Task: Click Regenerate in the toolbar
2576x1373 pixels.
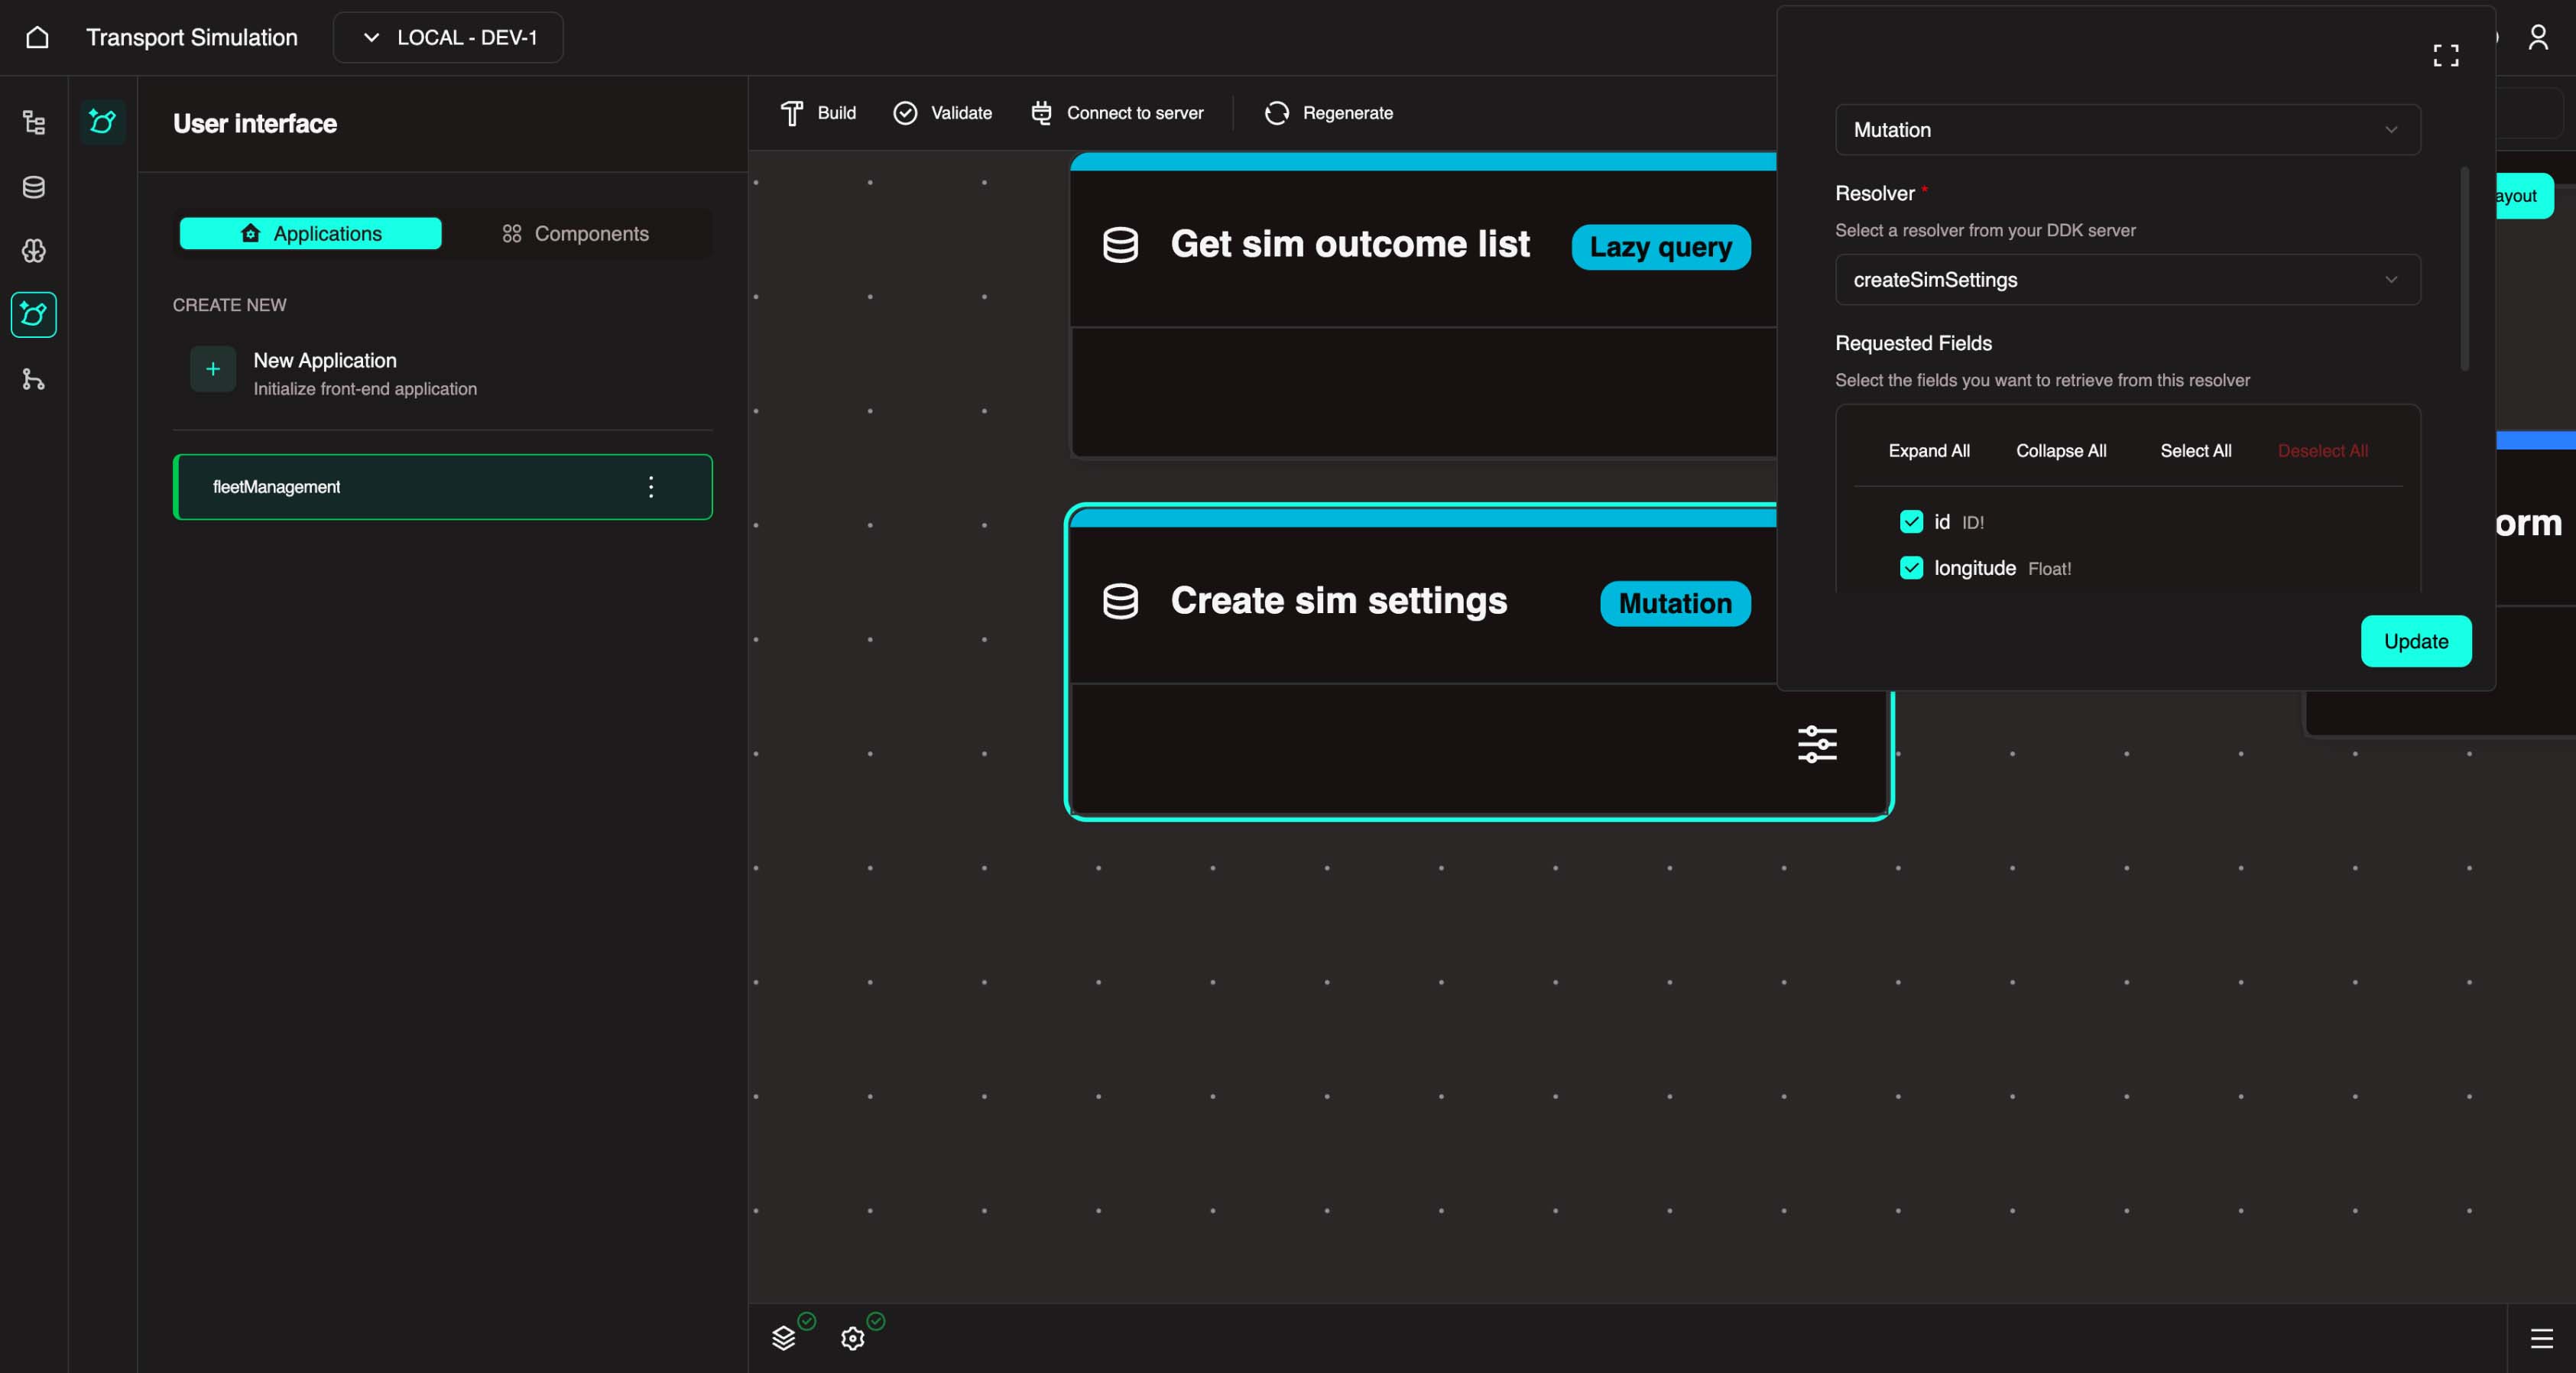Action: coord(1328,113)
